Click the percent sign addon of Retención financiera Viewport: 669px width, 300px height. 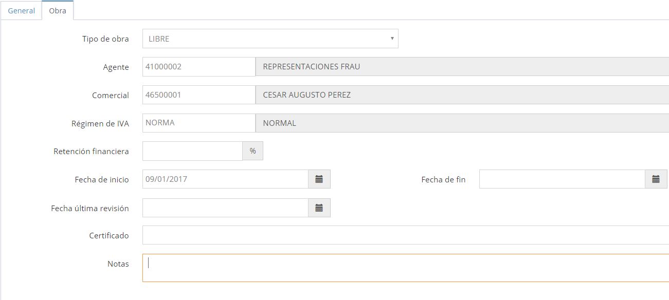(x=252, y=151)
